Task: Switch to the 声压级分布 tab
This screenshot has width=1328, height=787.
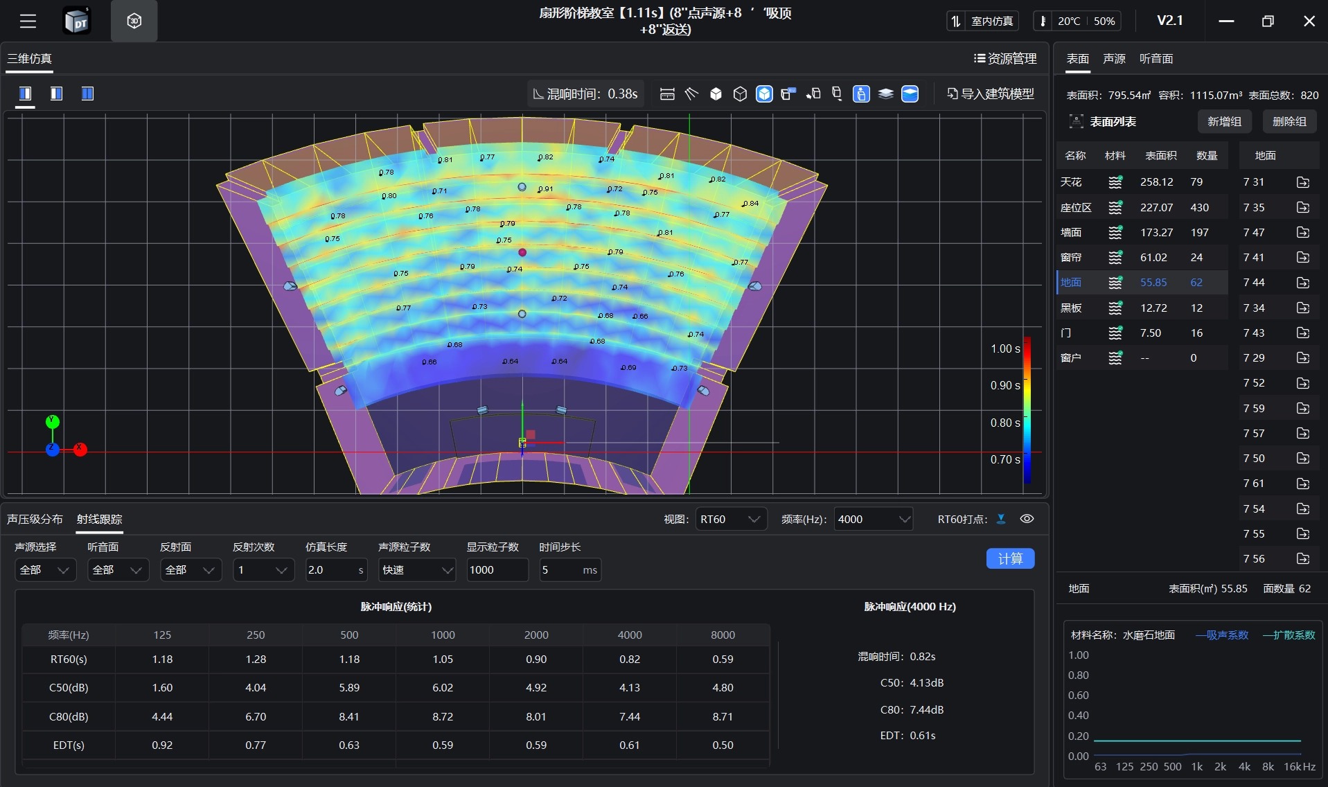Action: point(35,519)
